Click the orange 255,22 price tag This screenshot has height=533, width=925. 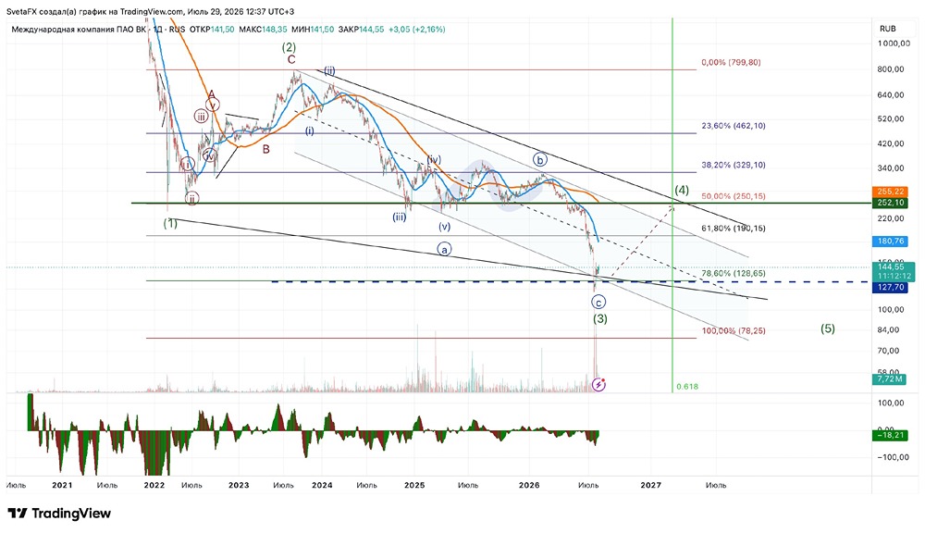click(890, 192)
